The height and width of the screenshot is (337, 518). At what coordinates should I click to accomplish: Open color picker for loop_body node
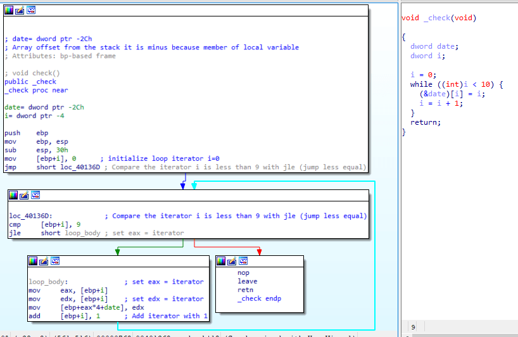pyautogui.click(x=33, y=261)
